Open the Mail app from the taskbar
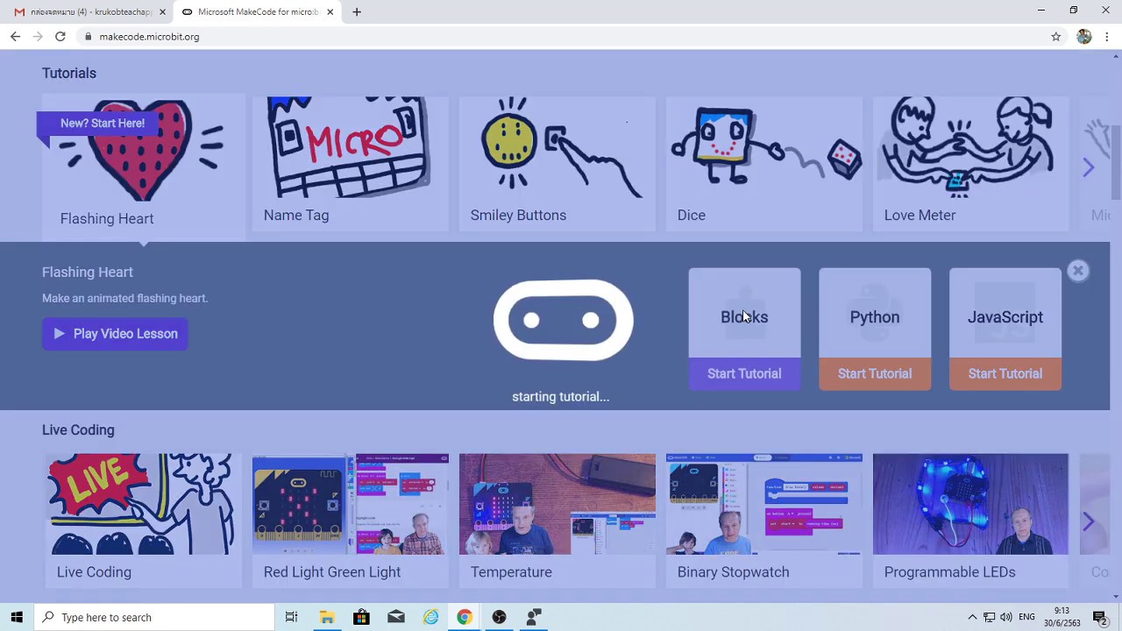This screenshot has height=631, width=1122. tap(396, 617)
